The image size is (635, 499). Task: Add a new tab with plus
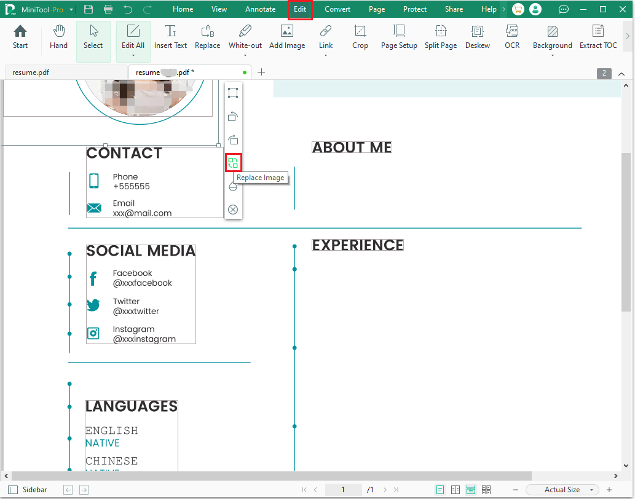[x=261, y=72]
